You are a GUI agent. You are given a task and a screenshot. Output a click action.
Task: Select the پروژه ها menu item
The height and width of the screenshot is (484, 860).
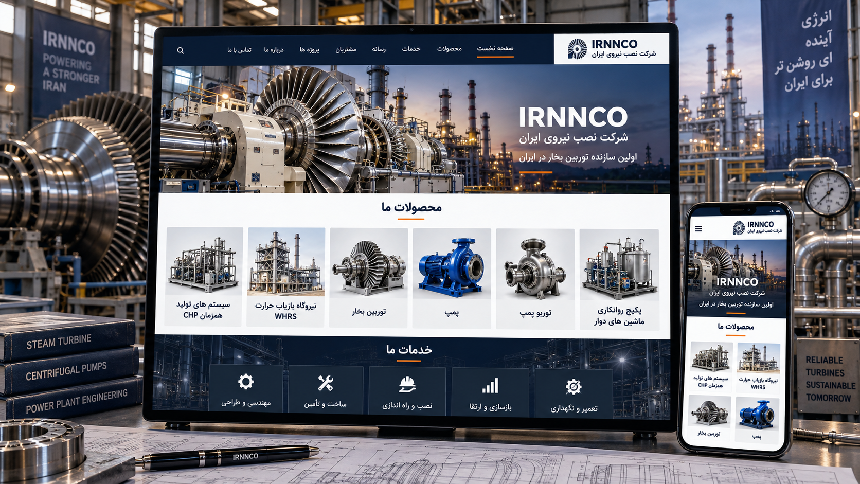point(310,50)
